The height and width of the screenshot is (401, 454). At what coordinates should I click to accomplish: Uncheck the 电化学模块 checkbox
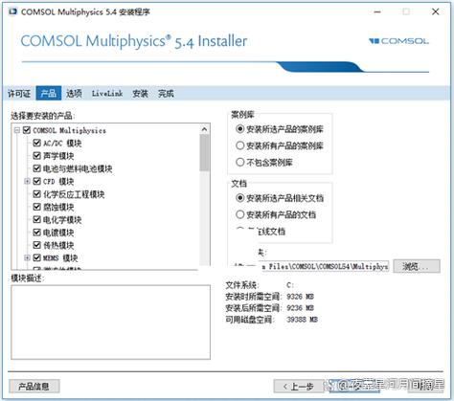pos(37,219)
